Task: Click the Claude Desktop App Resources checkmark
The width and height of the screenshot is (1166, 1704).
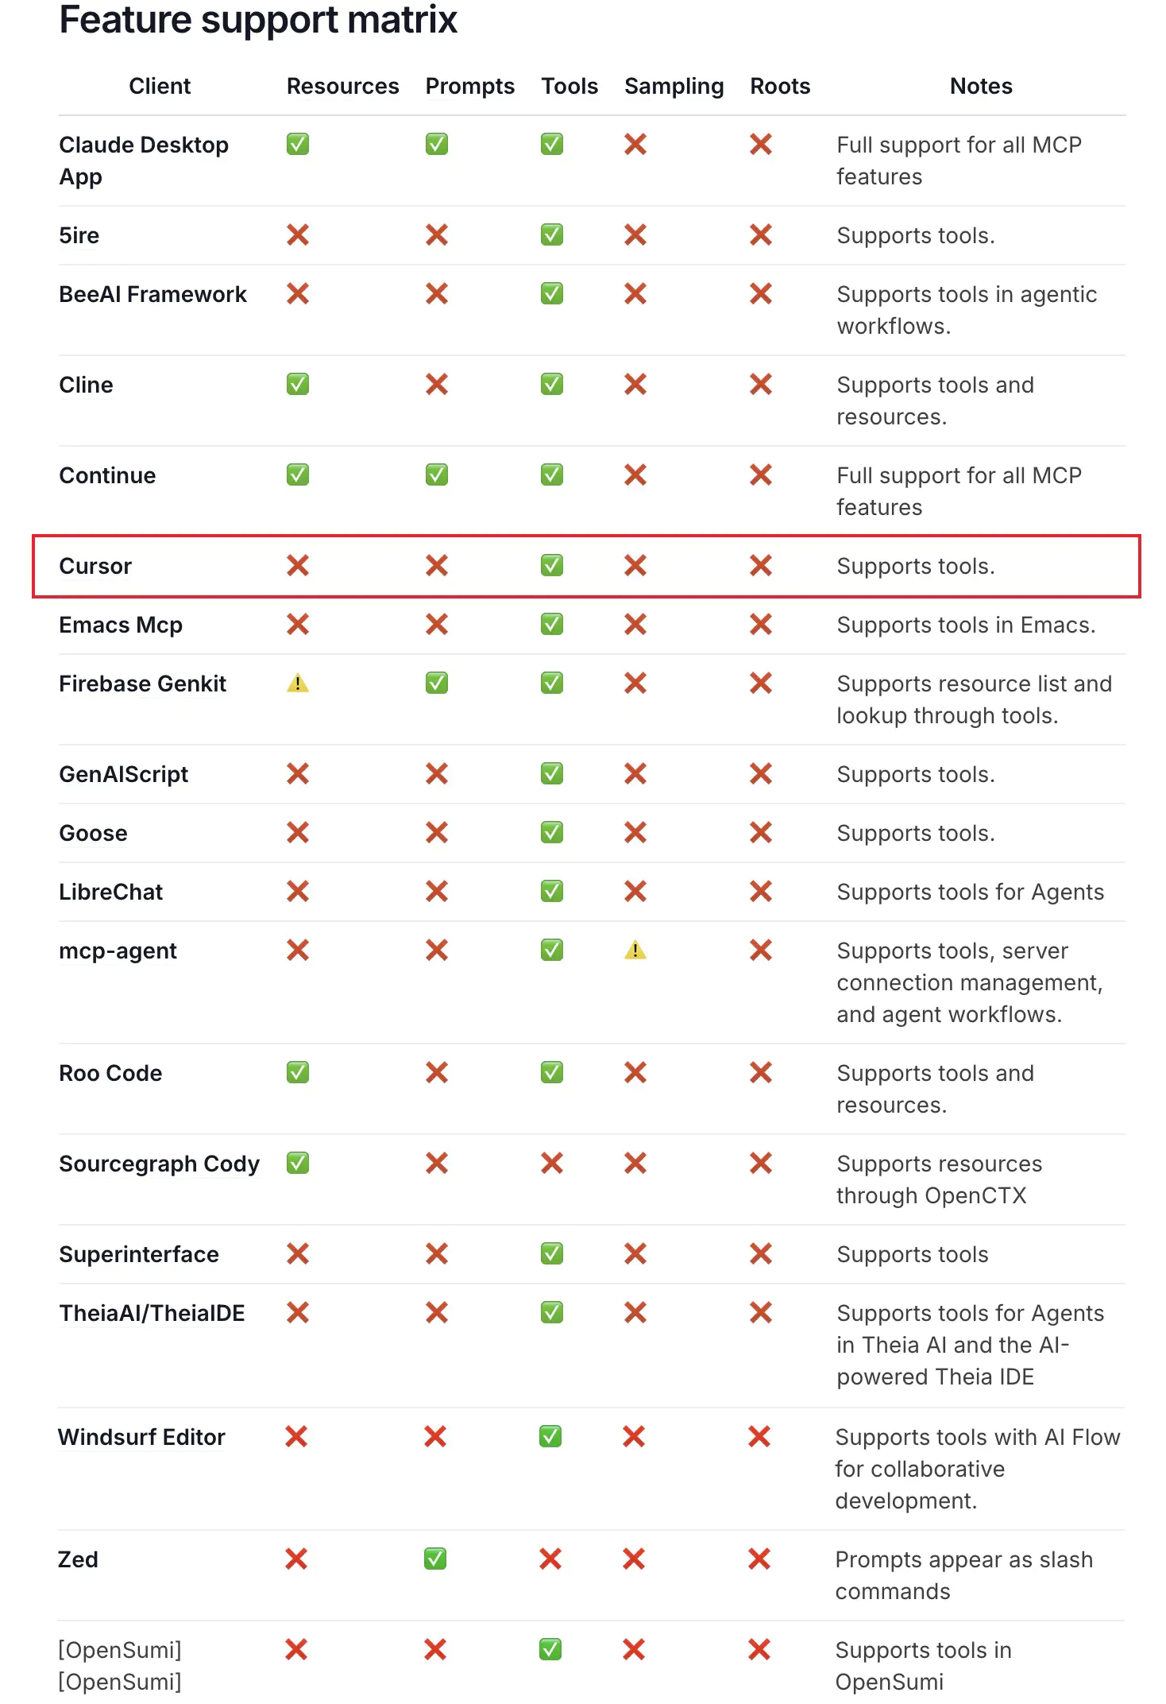Action: coord(298,145)
